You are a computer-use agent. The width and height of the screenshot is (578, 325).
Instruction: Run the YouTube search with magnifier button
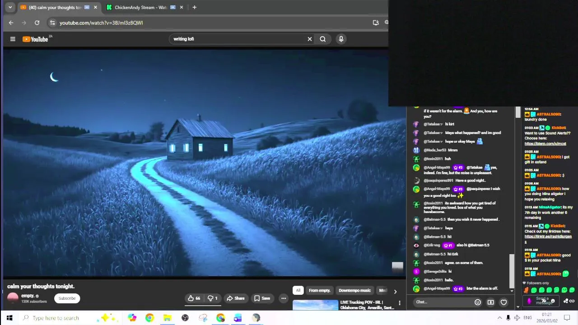[323, 39]
